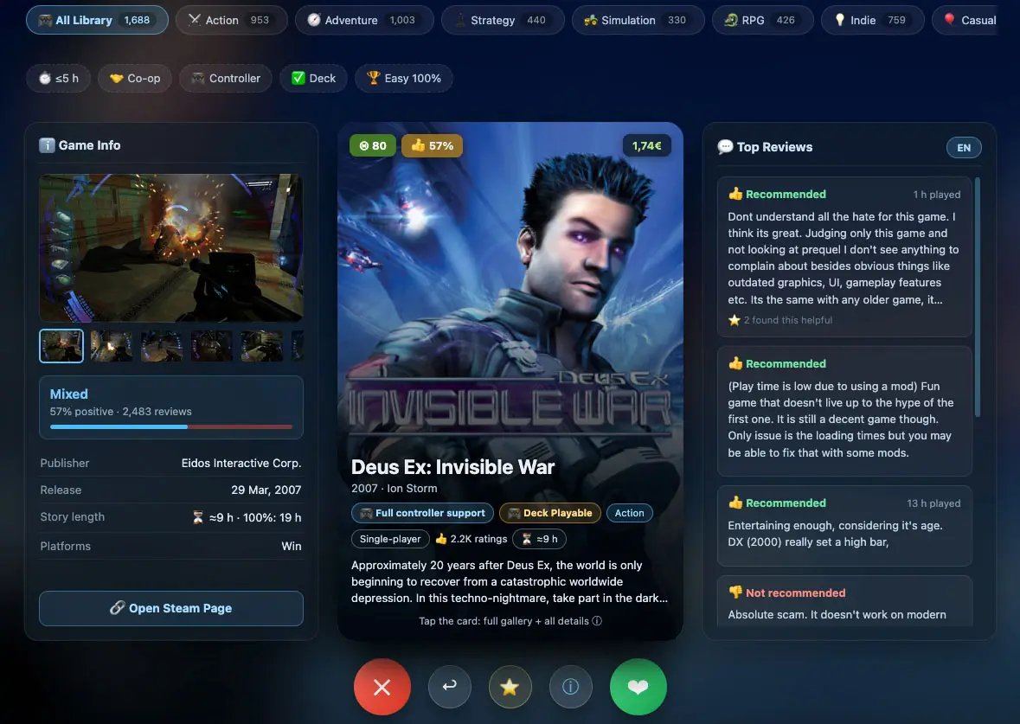1020x724 pixels.
Task: Click the Single-player tag
Action: (390, 539)
